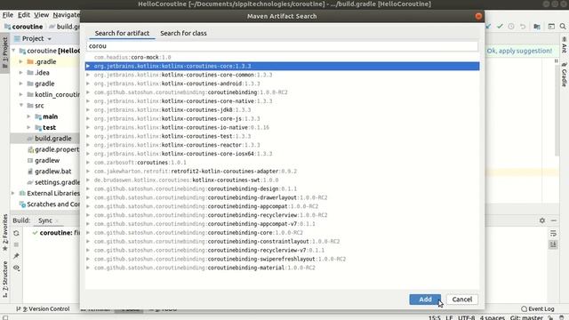Open the Gradle tool window
Screen dimensions: 569x320
(565, 75)
